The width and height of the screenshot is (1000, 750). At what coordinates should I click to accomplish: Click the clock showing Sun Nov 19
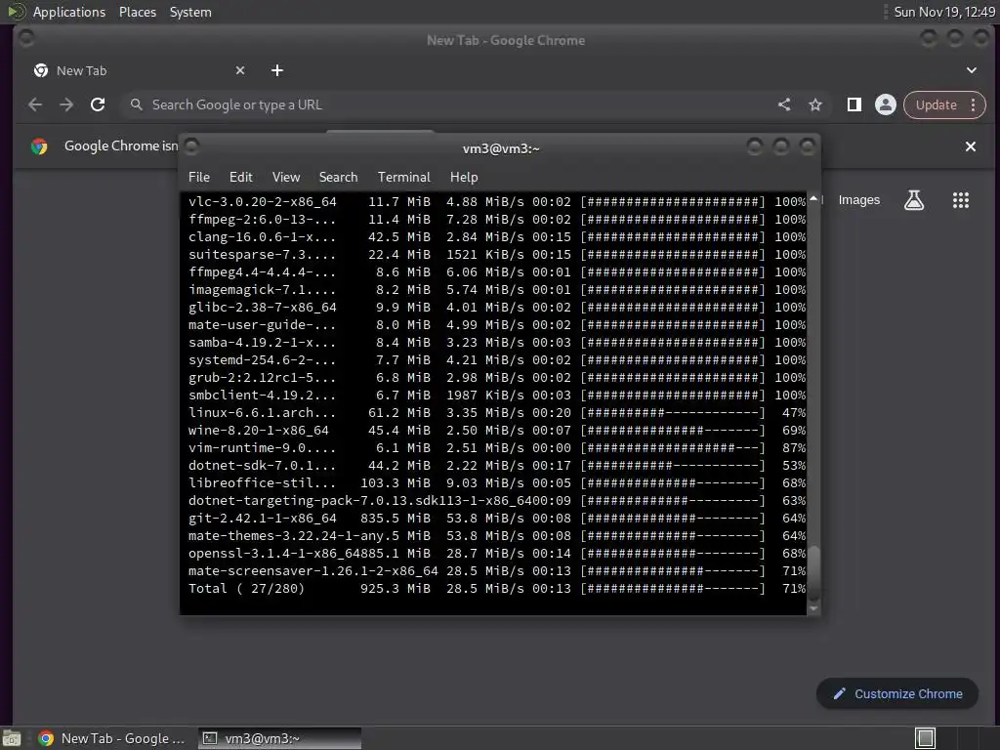pyautogui.click(x=944, y=12)
